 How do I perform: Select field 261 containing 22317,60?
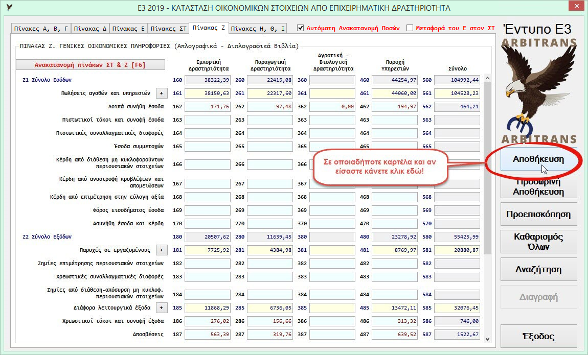click(x=269, y=93)
